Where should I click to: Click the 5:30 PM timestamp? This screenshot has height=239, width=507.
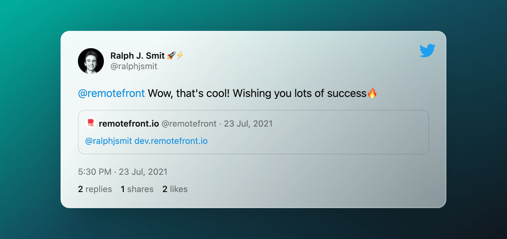tap(95, 172)
